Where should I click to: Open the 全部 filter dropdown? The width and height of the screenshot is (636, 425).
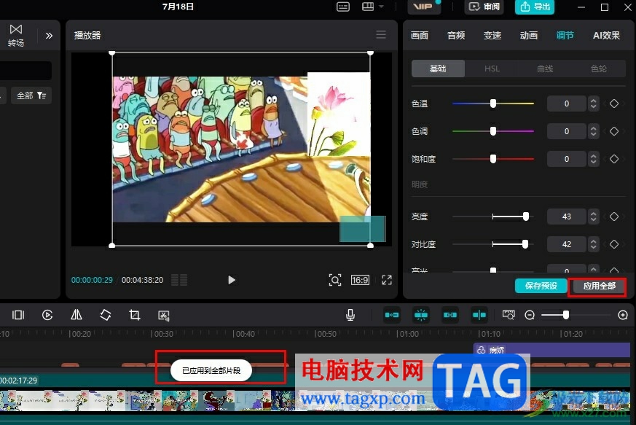31,95
